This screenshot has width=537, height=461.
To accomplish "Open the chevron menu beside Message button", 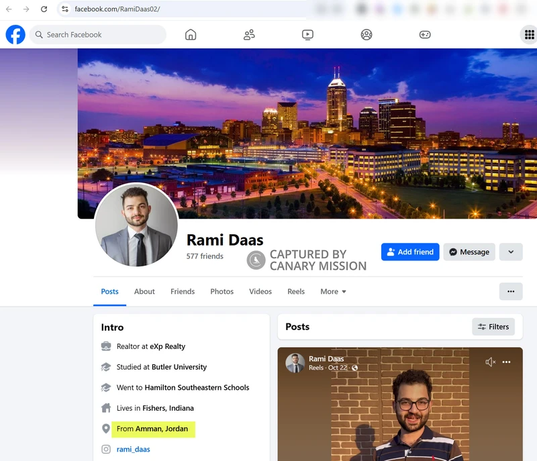I will (511, 252).
